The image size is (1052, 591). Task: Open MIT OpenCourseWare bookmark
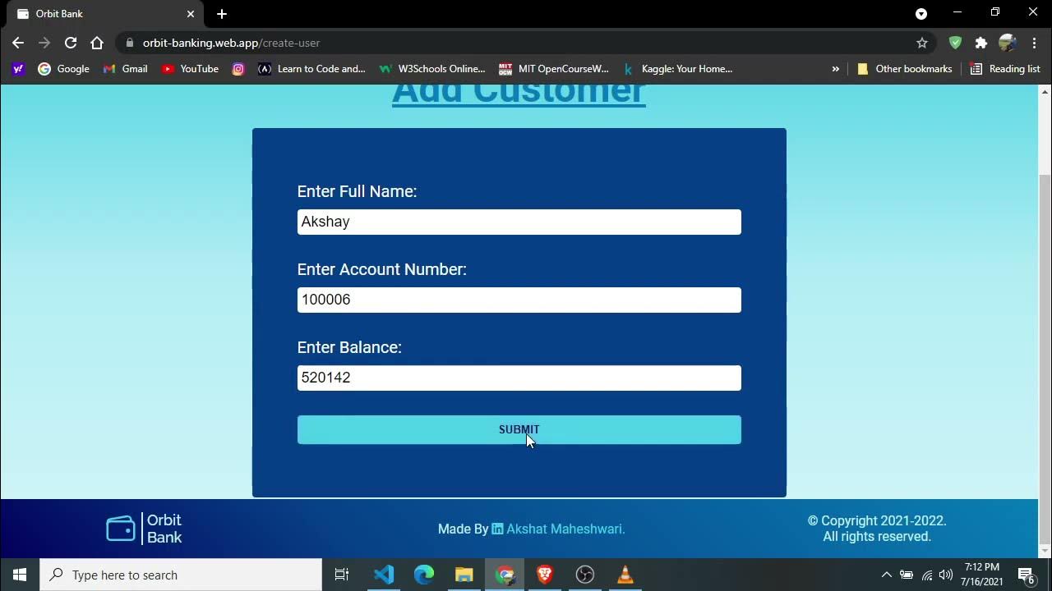(x=554, y=69)
